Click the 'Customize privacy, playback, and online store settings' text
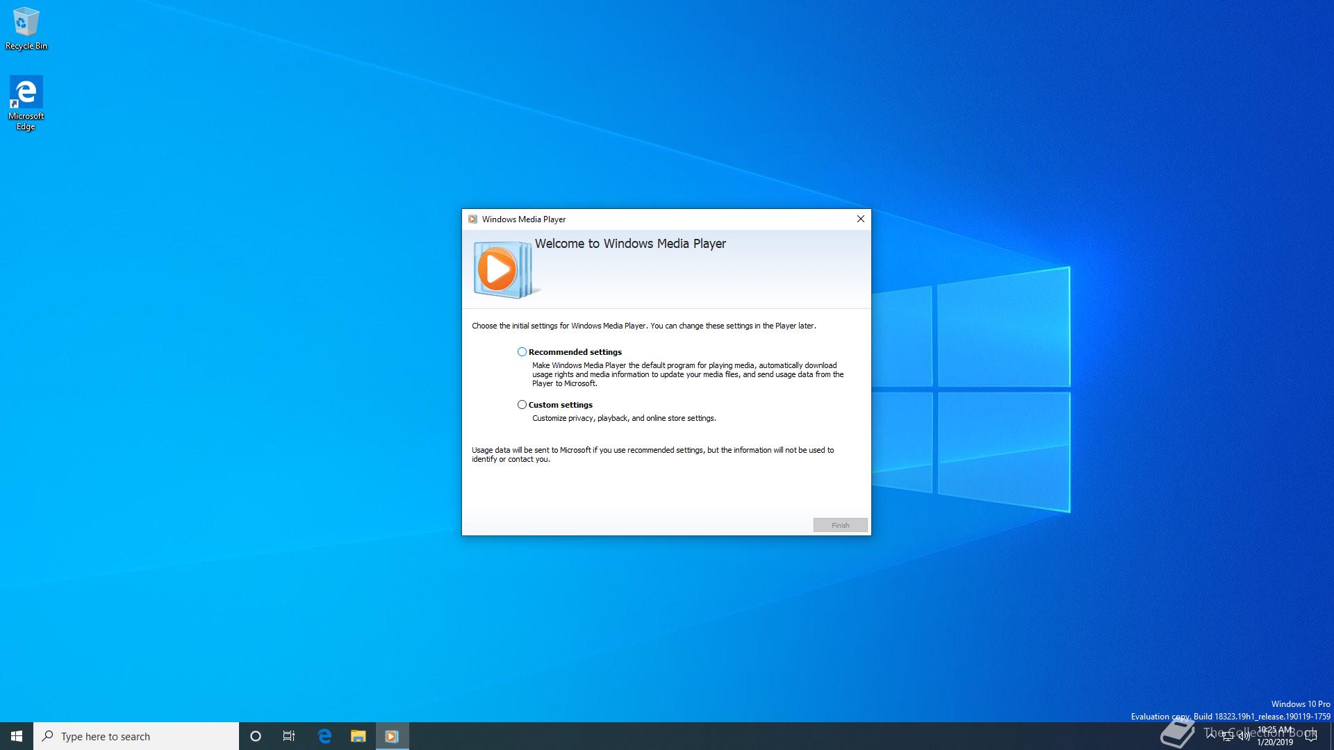 pos(624,418)
